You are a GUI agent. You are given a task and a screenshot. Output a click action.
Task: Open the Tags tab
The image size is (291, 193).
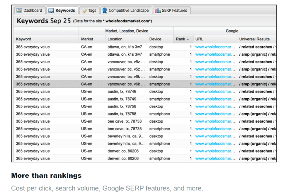[x=89, y=11]
